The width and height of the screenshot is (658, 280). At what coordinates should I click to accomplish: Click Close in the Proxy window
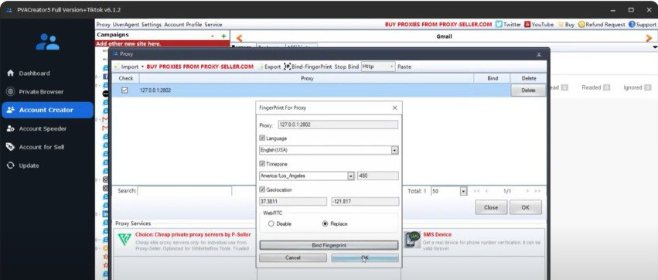(491, 207)
